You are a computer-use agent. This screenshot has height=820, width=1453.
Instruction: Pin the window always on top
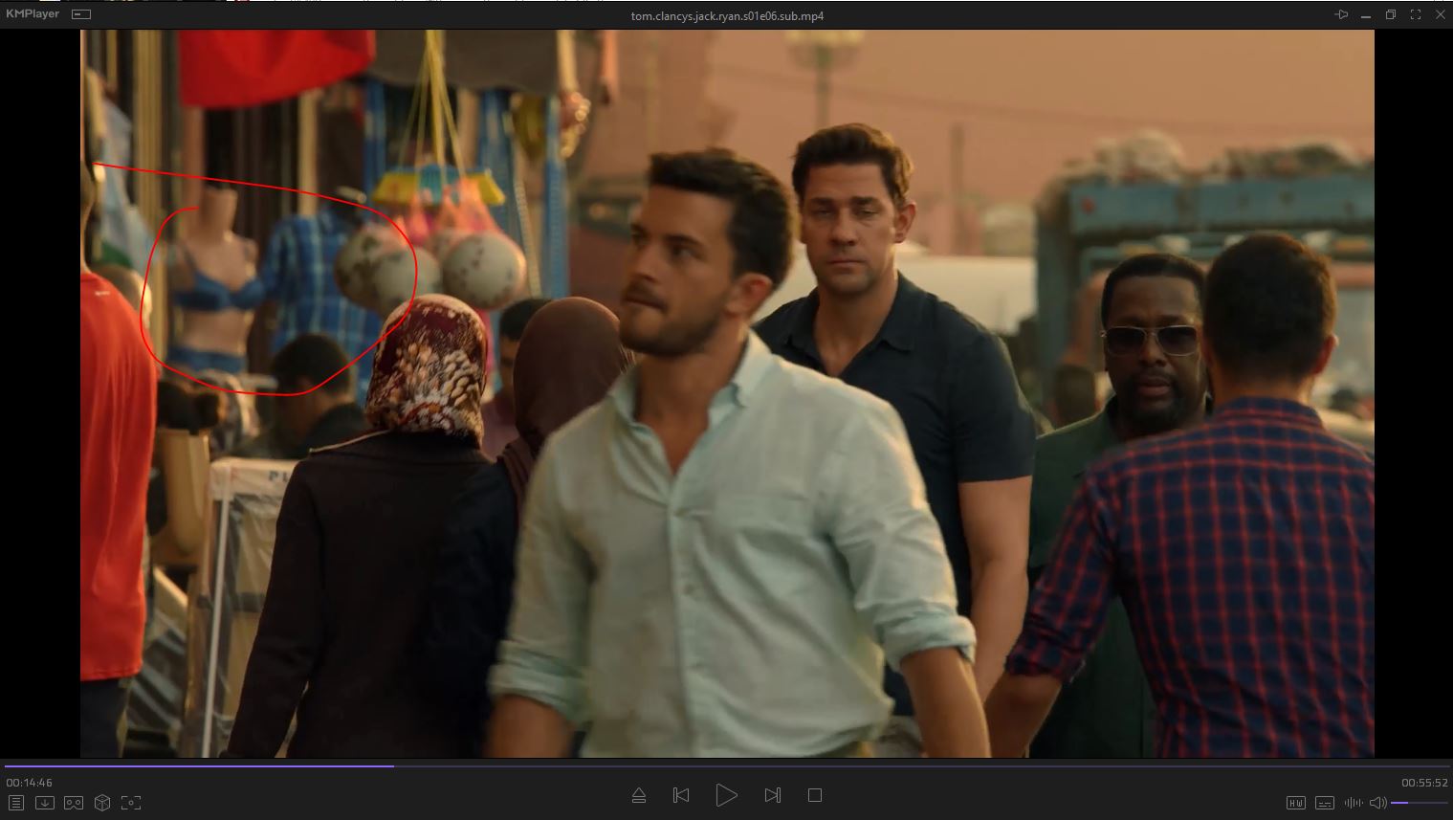coord(1342,14)
